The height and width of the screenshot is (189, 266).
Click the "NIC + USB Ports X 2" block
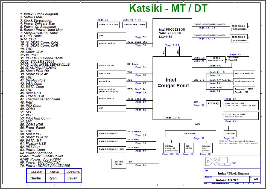tap(238, 60)
